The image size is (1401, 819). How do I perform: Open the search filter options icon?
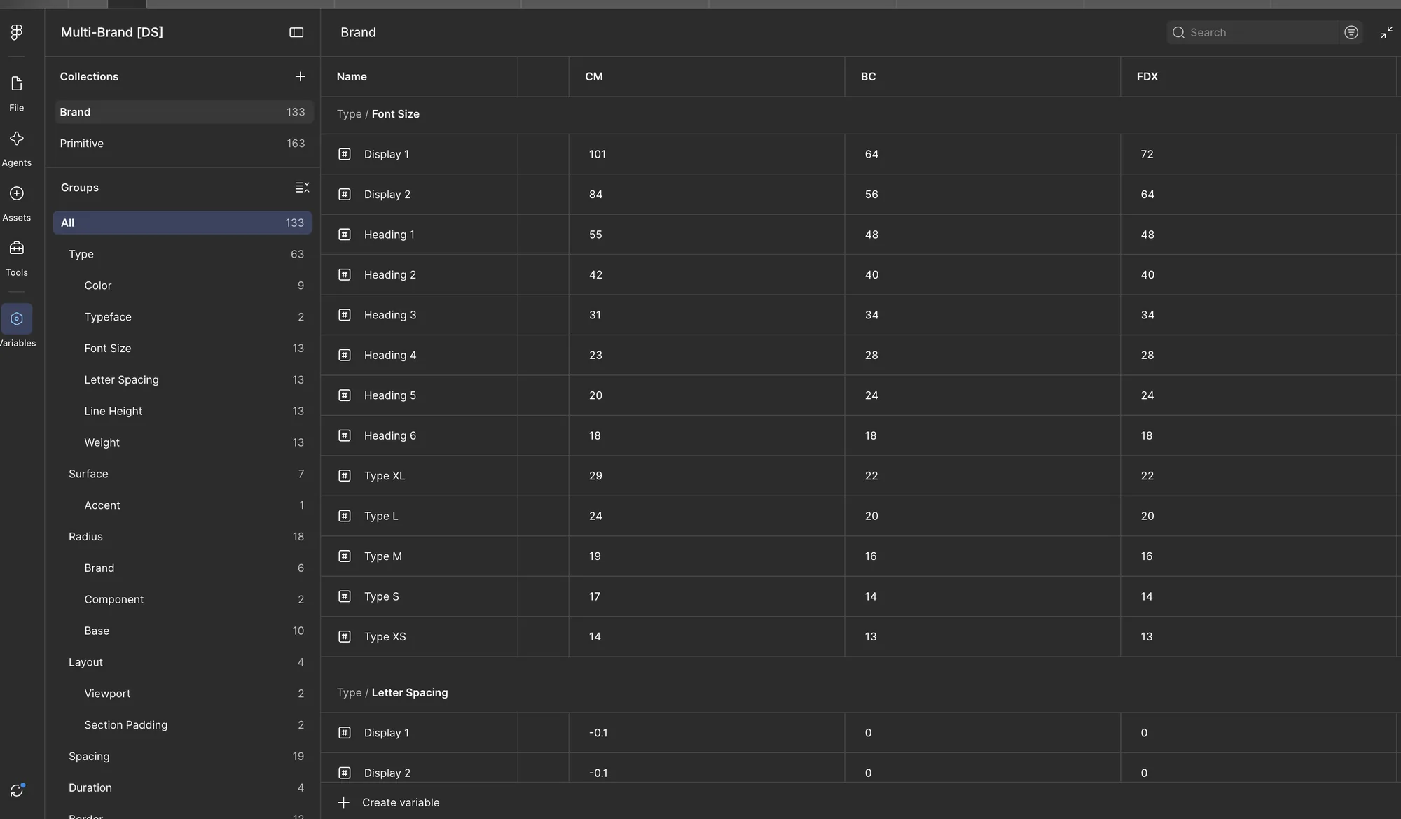(x=1351, y=32)
